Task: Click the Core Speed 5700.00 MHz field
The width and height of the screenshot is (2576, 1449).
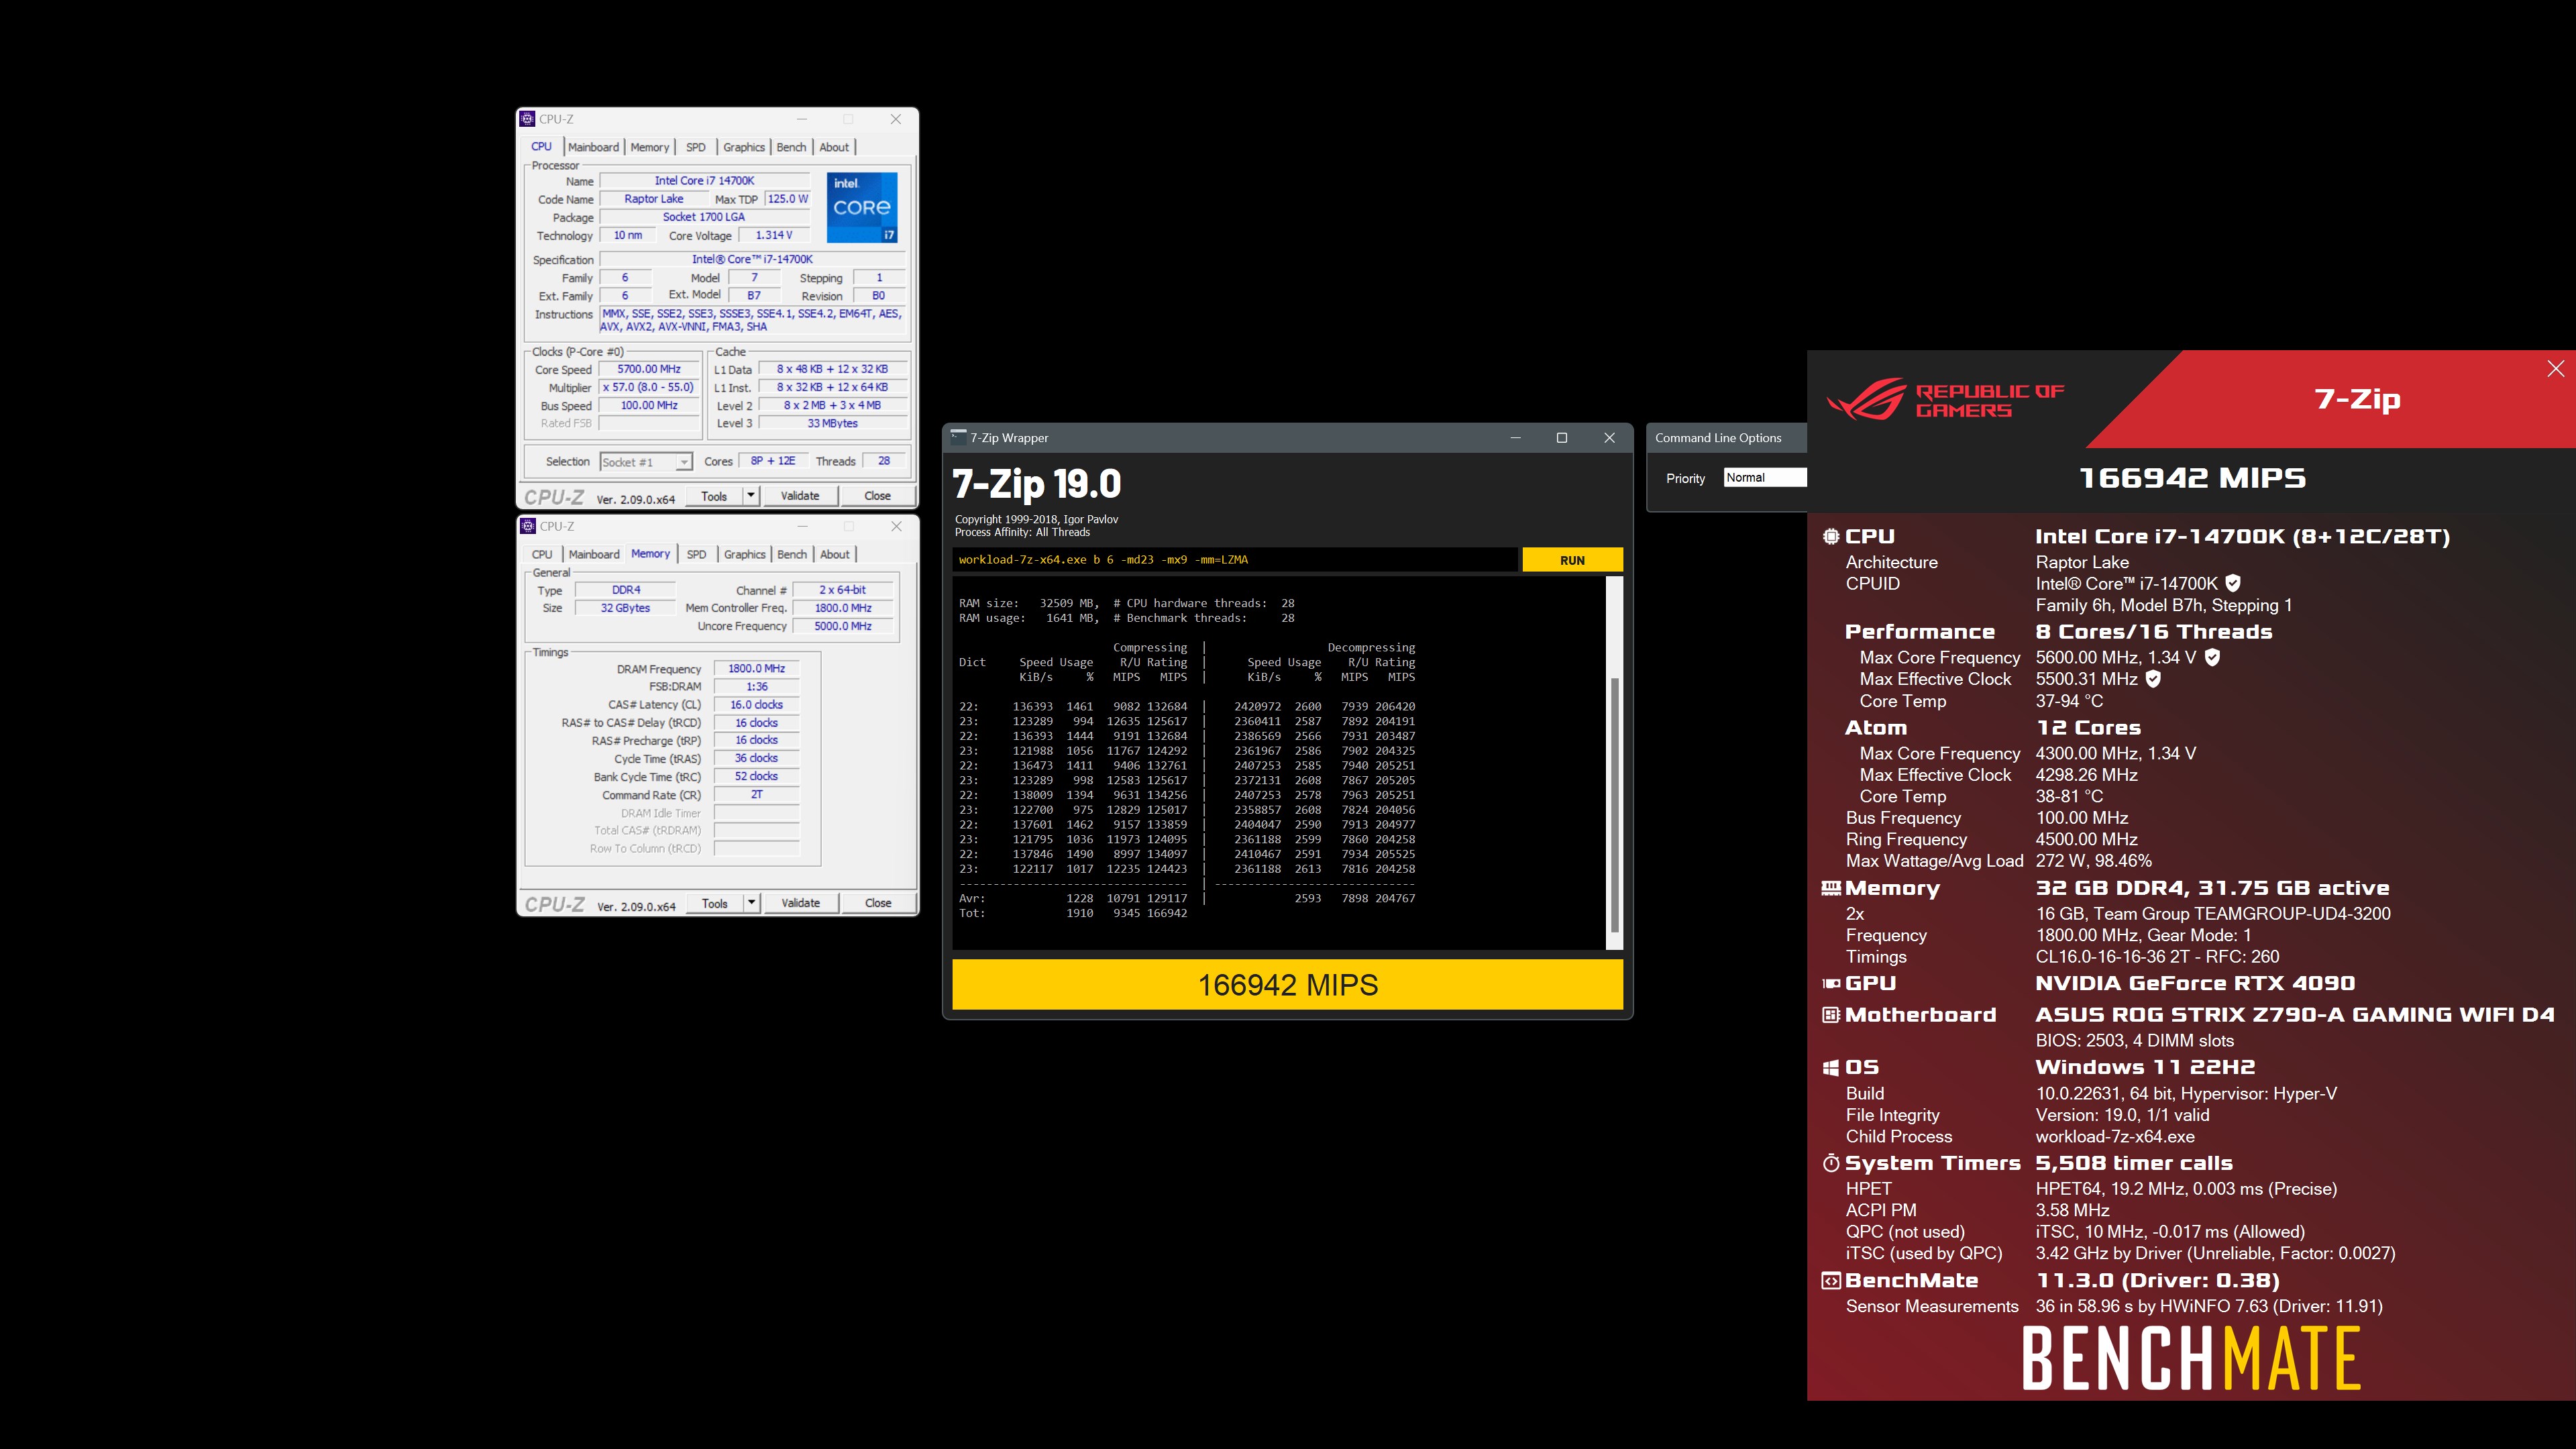Action: click(649, 369)
